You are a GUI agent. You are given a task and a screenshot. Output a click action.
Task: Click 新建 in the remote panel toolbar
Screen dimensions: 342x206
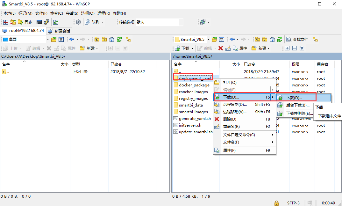click(x=260, y=48)
